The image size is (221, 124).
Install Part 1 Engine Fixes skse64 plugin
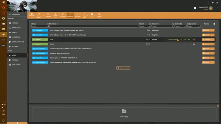point(206,35)
